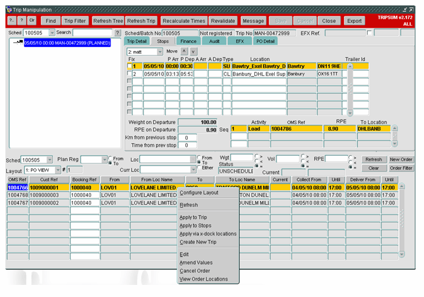Viewport: 424px width, 297px height.
Task: Switch to the Stops tab
Action: (163, 41)
